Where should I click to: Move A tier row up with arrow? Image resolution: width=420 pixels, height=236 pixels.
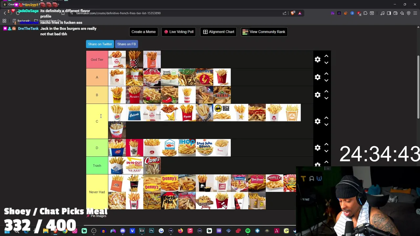[326, 74]
